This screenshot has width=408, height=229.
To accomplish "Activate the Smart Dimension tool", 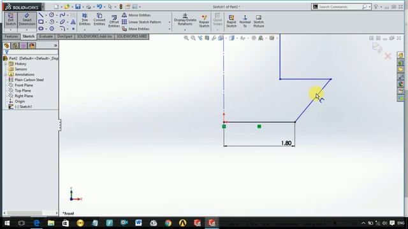I will 27,20.
